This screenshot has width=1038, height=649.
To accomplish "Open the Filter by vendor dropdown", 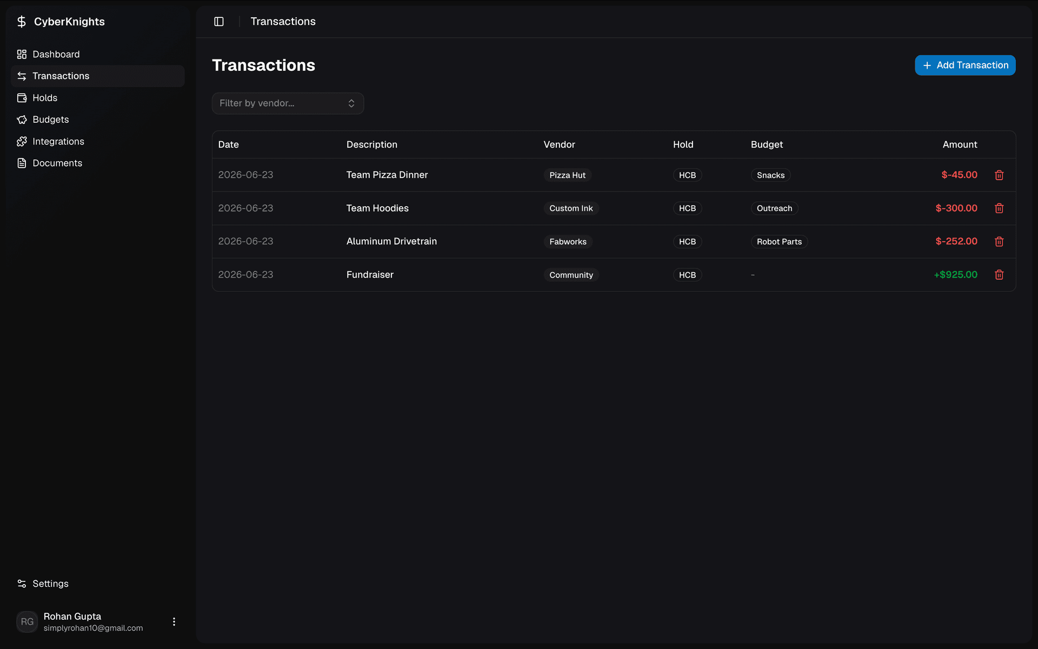I will point(288,103).
